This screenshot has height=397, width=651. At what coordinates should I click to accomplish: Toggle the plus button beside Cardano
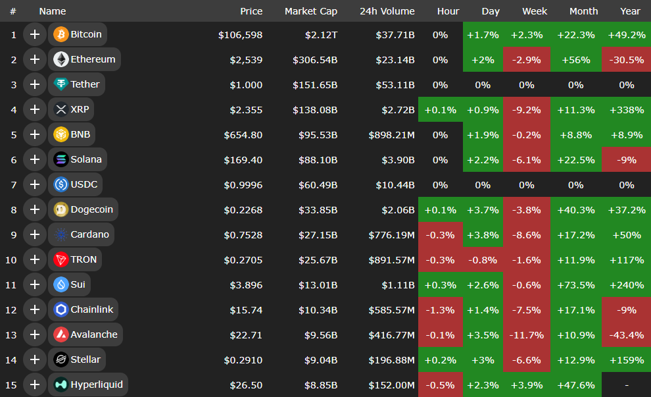click(35, 234)
